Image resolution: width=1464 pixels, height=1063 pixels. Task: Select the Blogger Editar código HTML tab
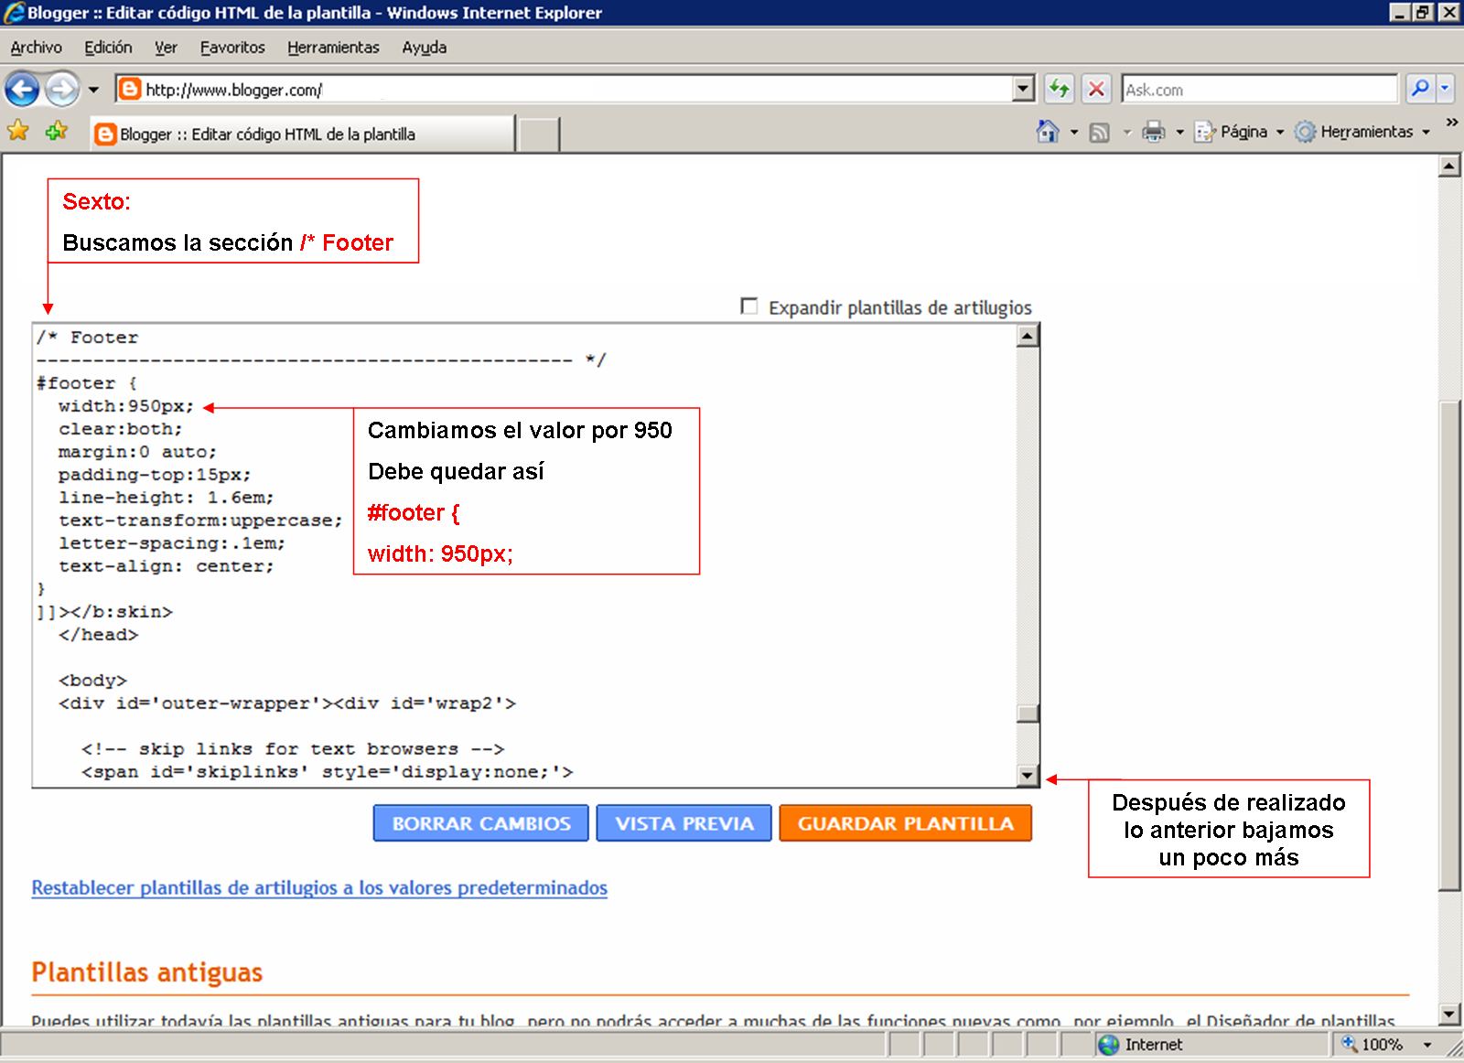302,134
